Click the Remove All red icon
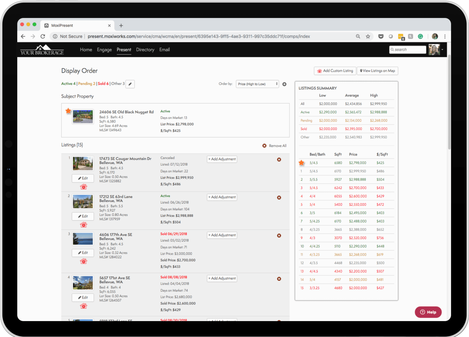469x337 pixels. click(x=264, y=145)
